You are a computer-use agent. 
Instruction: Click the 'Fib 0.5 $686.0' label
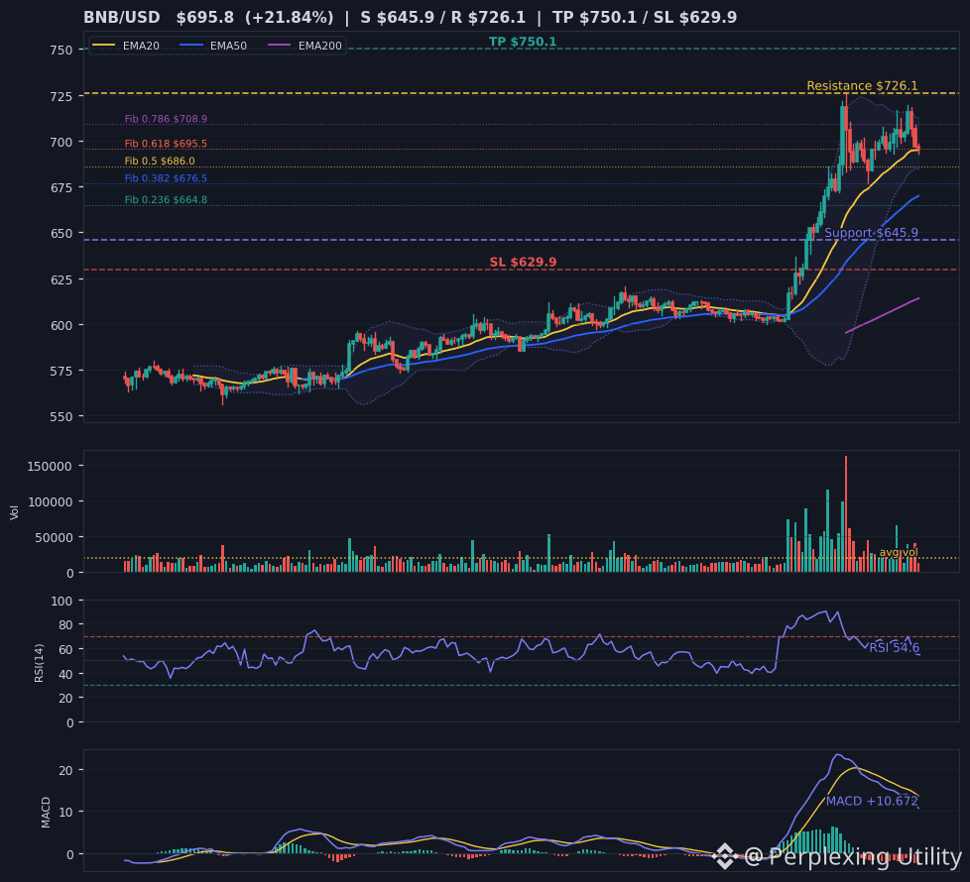point(160,162)
